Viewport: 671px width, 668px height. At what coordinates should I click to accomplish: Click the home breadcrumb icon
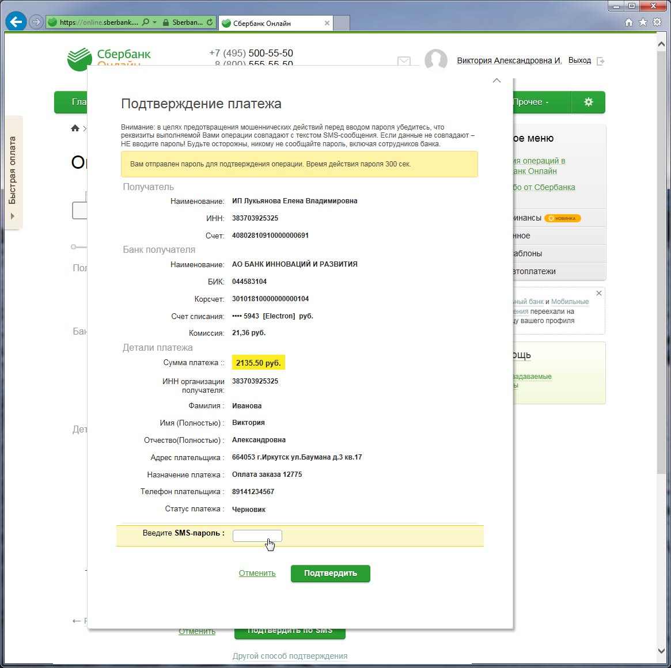(75, 128)
